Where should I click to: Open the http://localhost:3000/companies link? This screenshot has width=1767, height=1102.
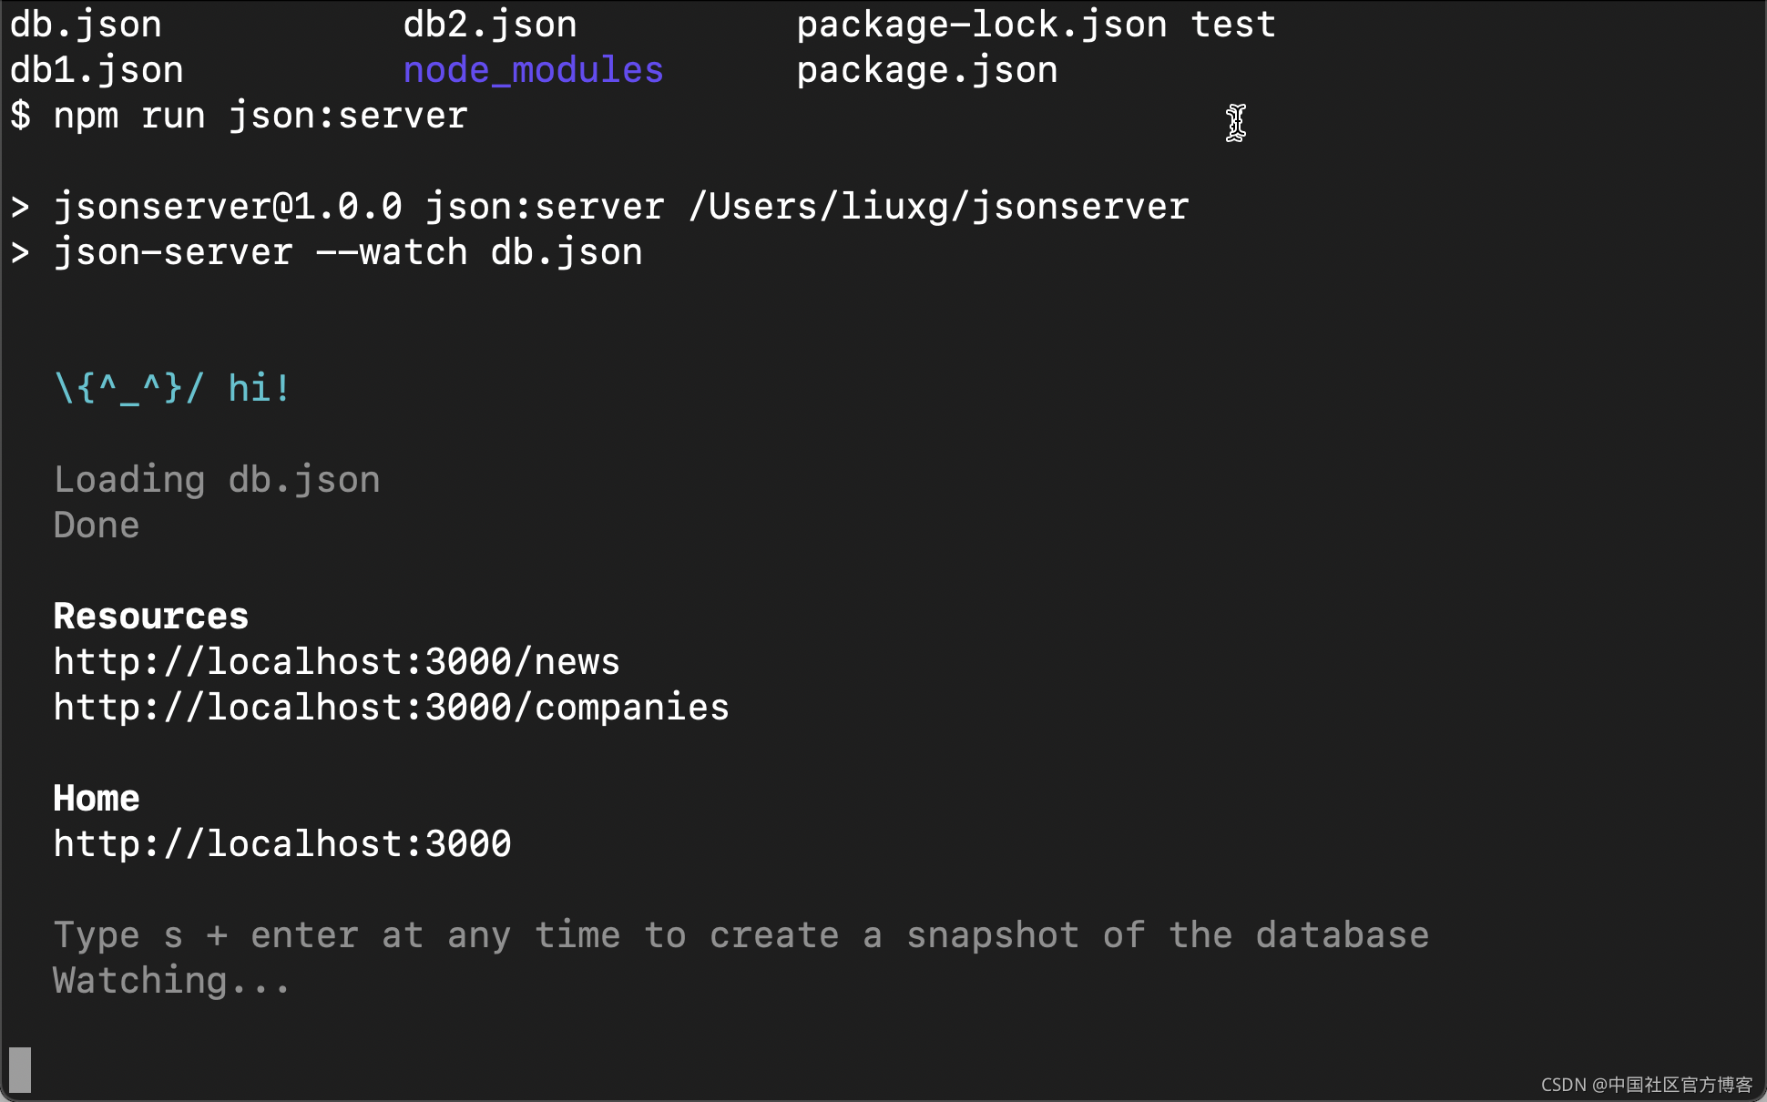click(x=391, y=708)
